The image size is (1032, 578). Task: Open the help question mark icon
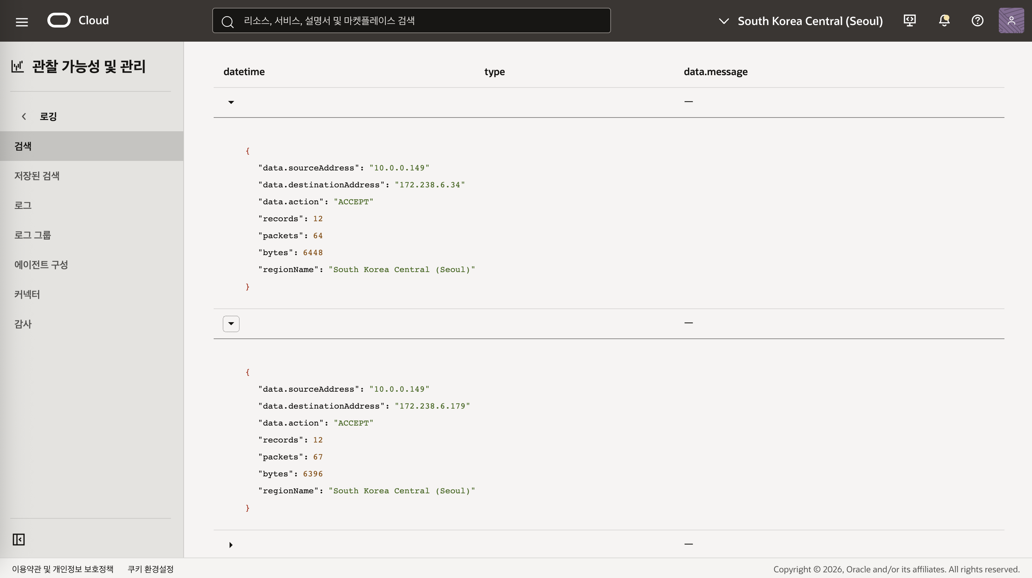(x=978, y=20)
